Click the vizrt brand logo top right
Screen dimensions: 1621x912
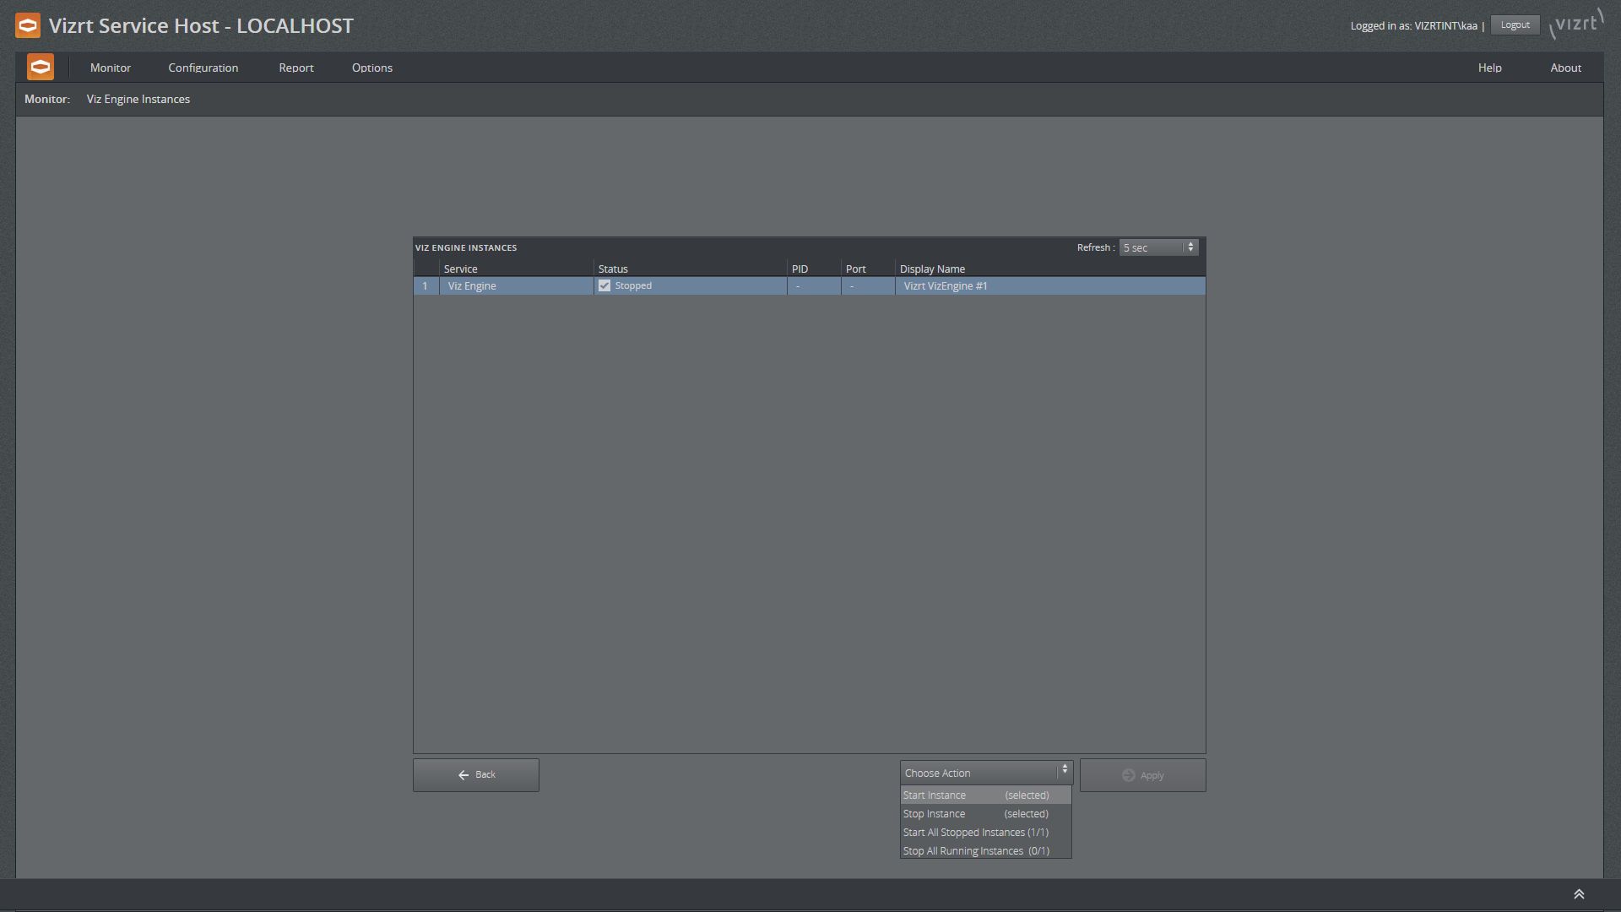[x=1576, y=24]
